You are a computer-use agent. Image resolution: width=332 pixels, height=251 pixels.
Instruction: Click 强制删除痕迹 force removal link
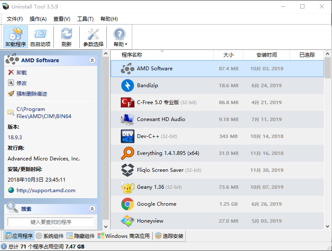pos(32,94)
